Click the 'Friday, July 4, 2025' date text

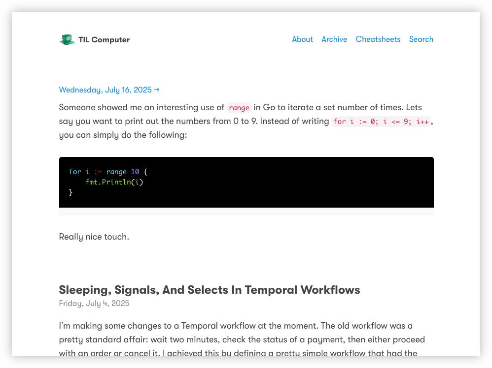(x=94, y=304)
